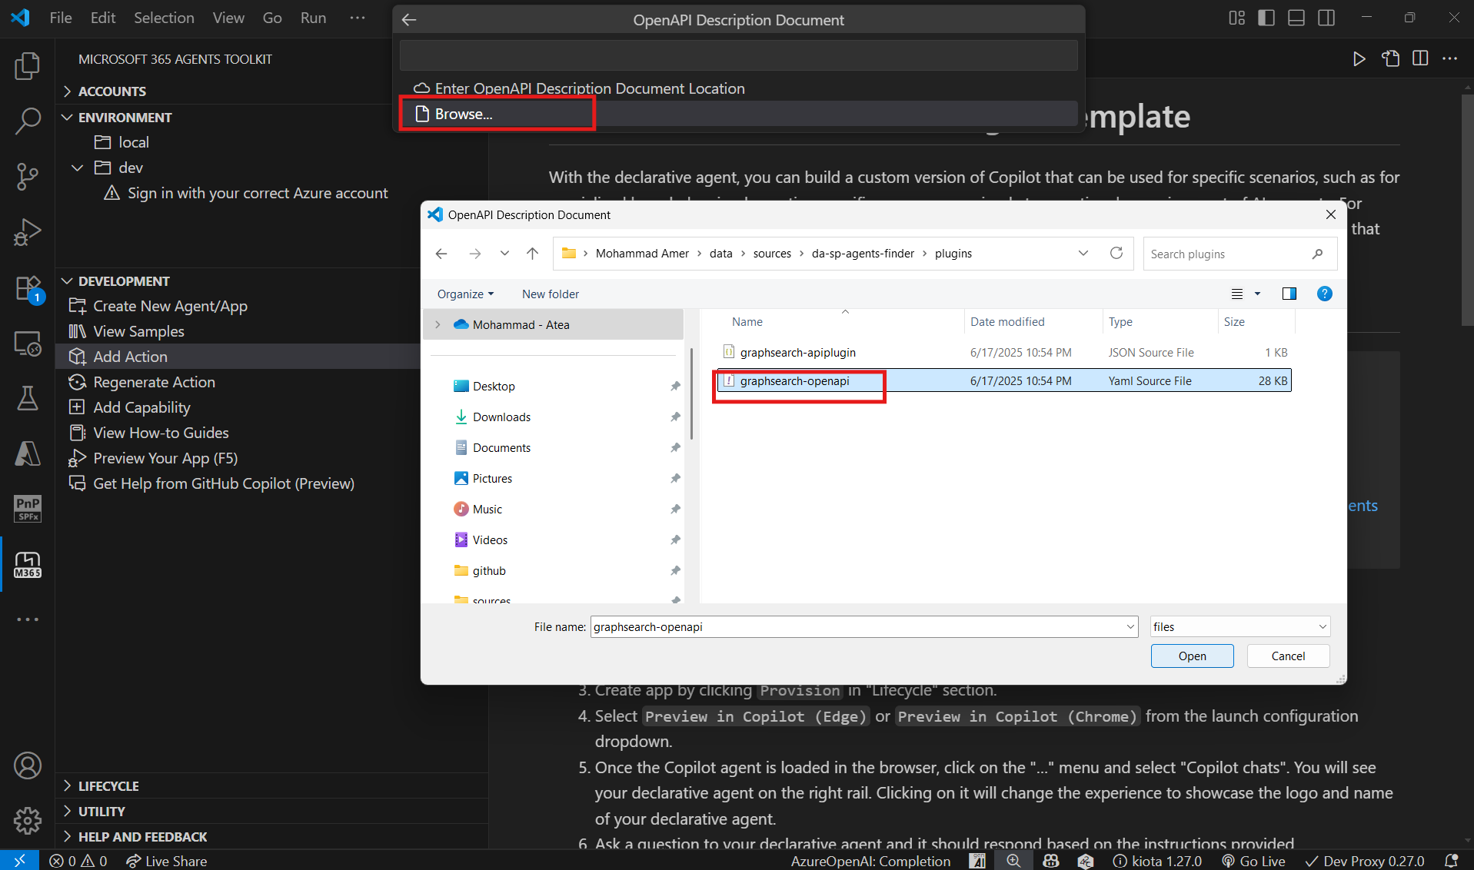Open the File name history dropdown
Screen dimensions: 1474x870
pos(1130,627)
